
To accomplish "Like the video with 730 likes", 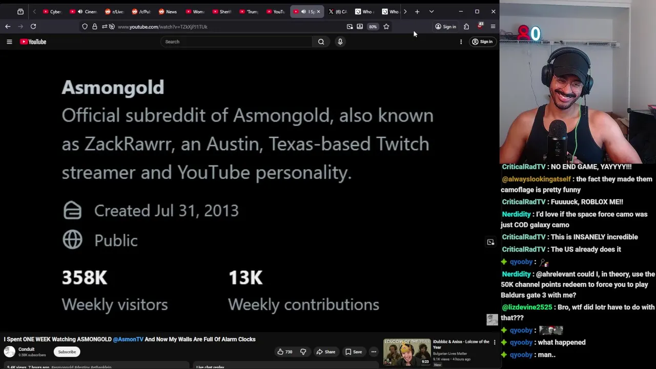I will (284, 352).
